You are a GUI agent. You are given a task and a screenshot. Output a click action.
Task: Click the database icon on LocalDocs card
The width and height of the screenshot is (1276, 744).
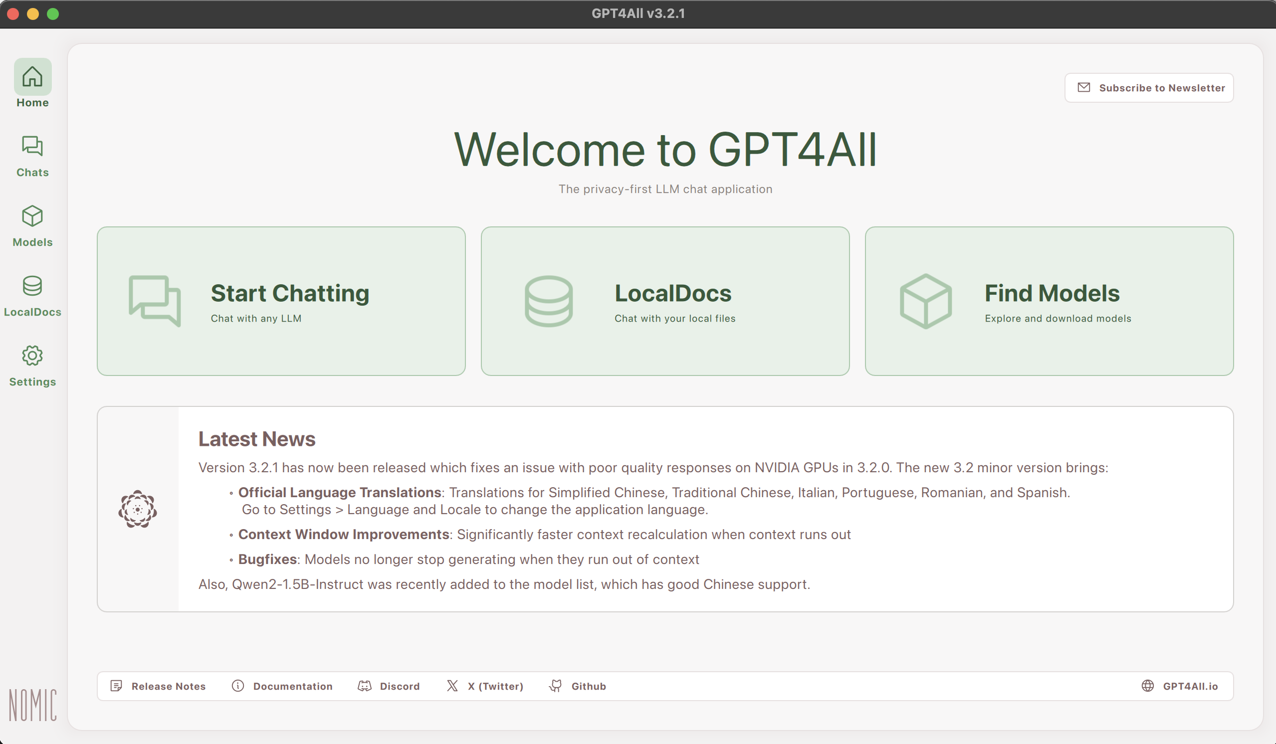(548, 301)
